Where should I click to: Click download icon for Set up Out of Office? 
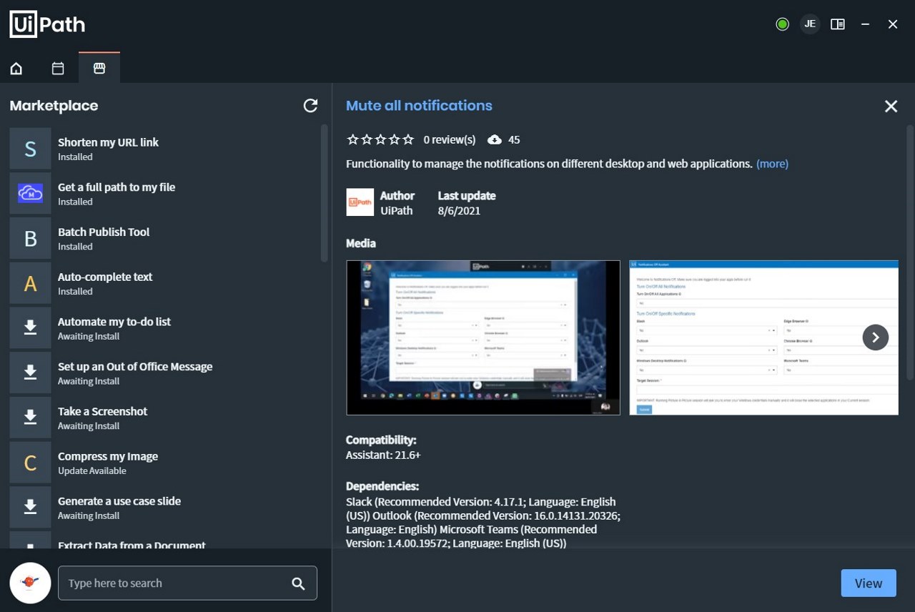pyautogui.click(x=30, y=372)
